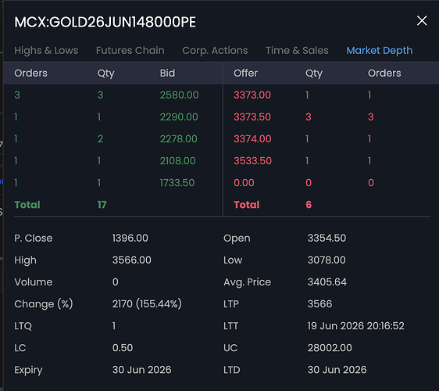Click Open value 3354.50
The image size is (439, 391).
point(327,239)
